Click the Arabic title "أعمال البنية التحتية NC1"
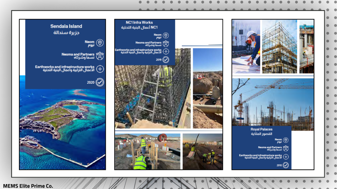337x189 pixels. [x=139, y=27]
